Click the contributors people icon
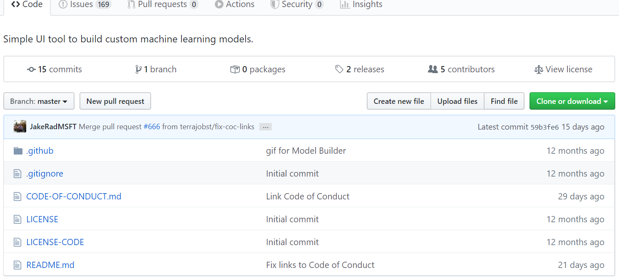619x280 pixels. coord(433,69)
